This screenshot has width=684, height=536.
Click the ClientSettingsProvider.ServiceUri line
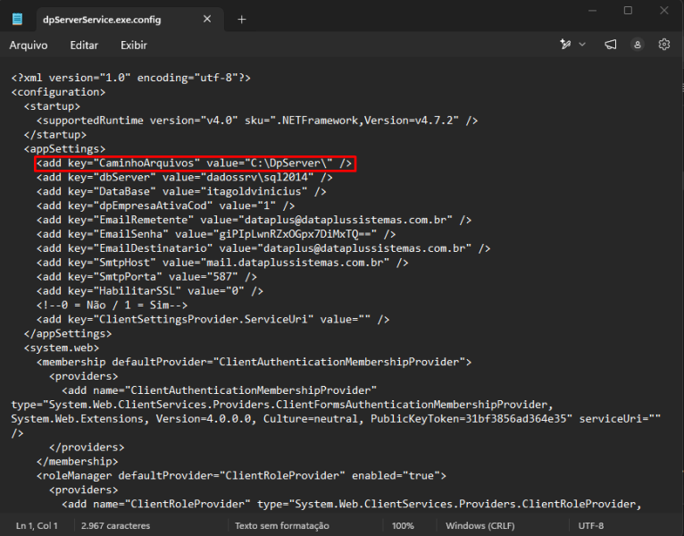pyautogui.click(x=213, y=320)
